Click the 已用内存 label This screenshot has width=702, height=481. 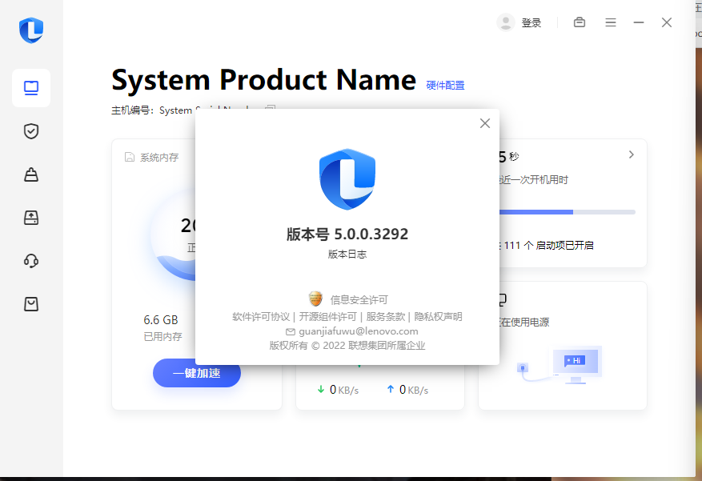coord(163,336)
